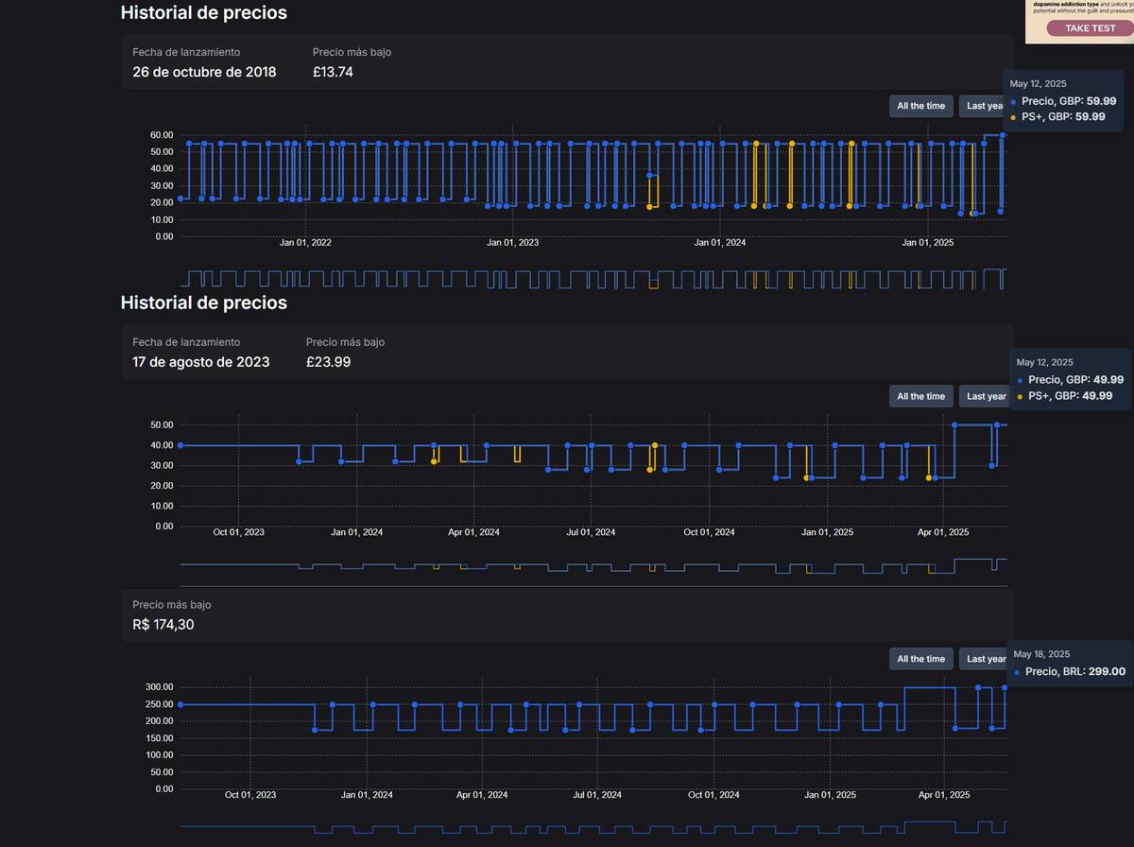Click the range navigator under the 2022–2025 GBP chart
The width and height of the screenshot is (1134, 847).
click(593, 279)
